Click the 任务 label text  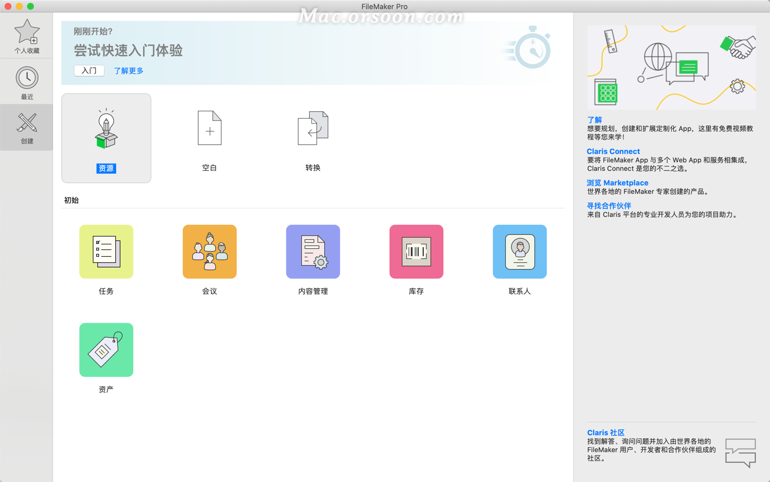tap(106, 291)
